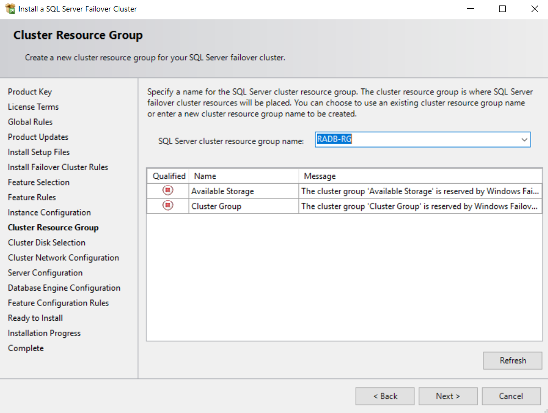Open Install Failover Cluster Rules step
This screenshot has height=413, width=548.
[58, 167]
